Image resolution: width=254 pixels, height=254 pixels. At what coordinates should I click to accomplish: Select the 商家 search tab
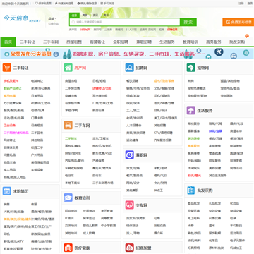pyautogui.click(x=85, y=15)
